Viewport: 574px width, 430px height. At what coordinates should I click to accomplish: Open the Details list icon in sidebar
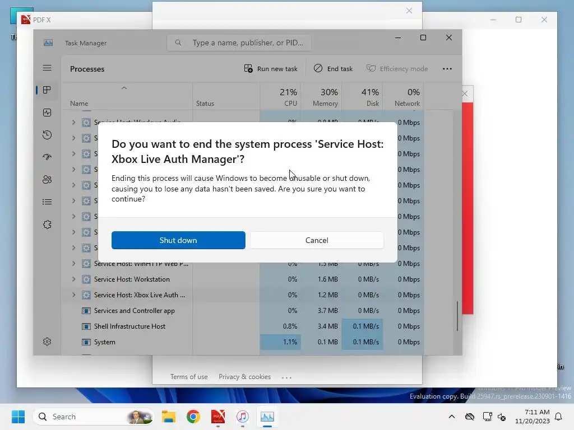coord(47,202)
